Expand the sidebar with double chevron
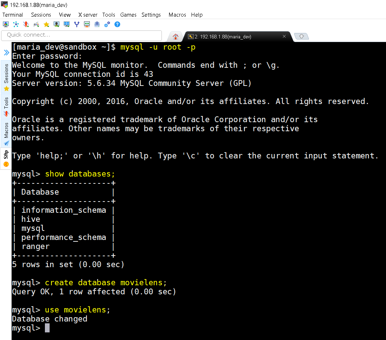This screenshot has height=340, width=386. (7, 52)
